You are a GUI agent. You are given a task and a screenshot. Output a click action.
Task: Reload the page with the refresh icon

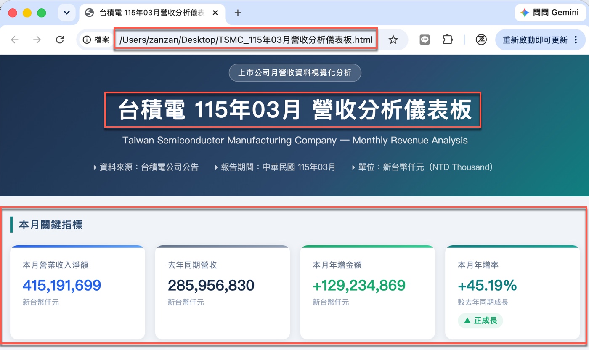coord(60,40)
